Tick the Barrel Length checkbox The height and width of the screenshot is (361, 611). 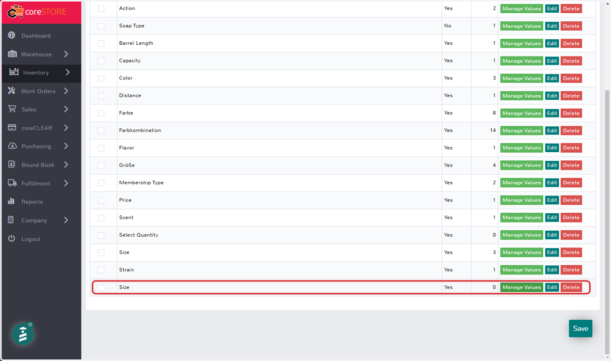[x=101, y=43]
